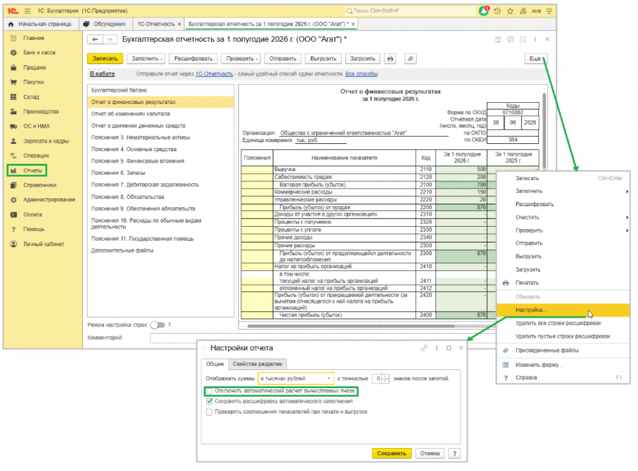Open the '1С-Отчетность' hyperlink

214,74
